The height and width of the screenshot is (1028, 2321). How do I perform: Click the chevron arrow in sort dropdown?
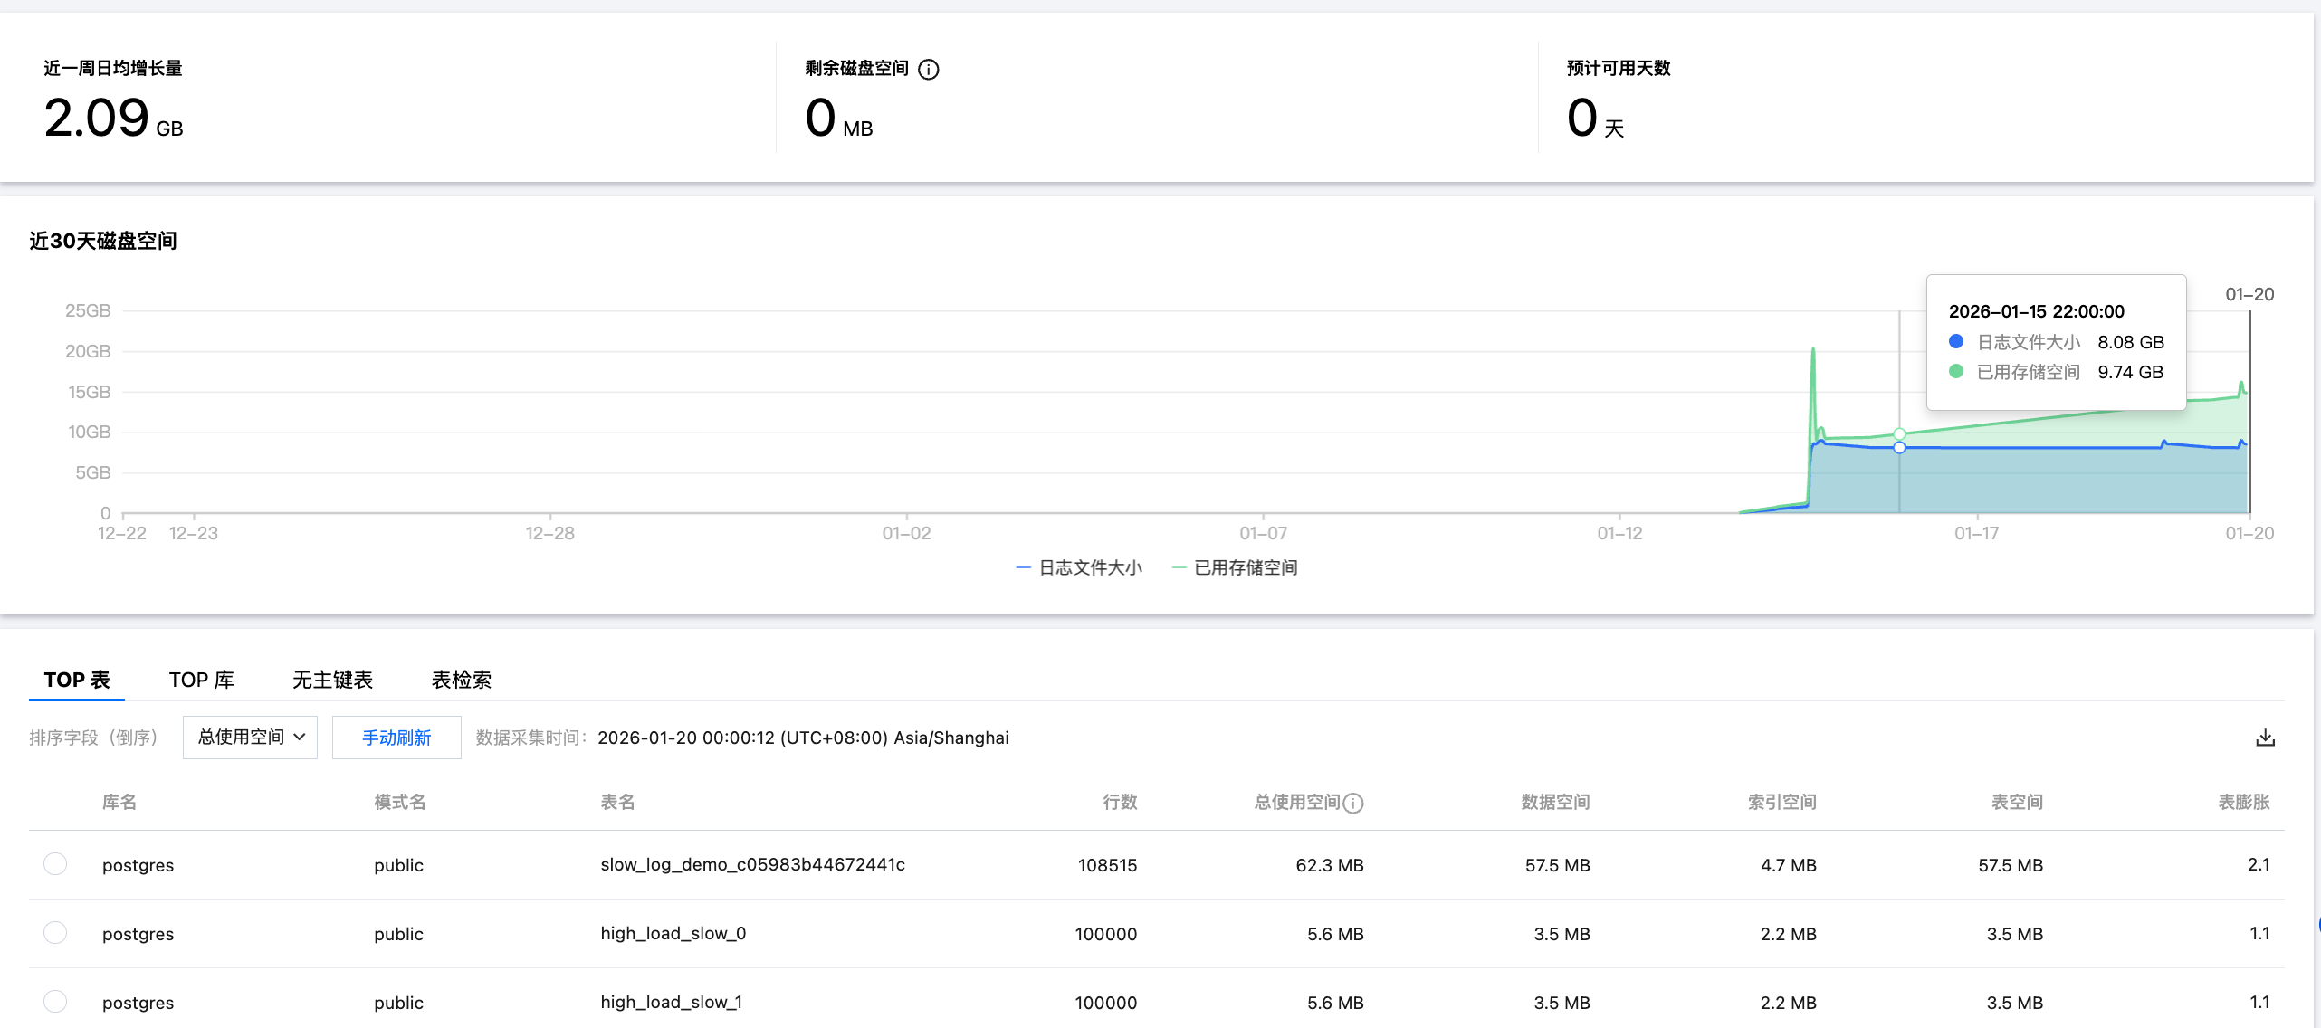point(300,738)
